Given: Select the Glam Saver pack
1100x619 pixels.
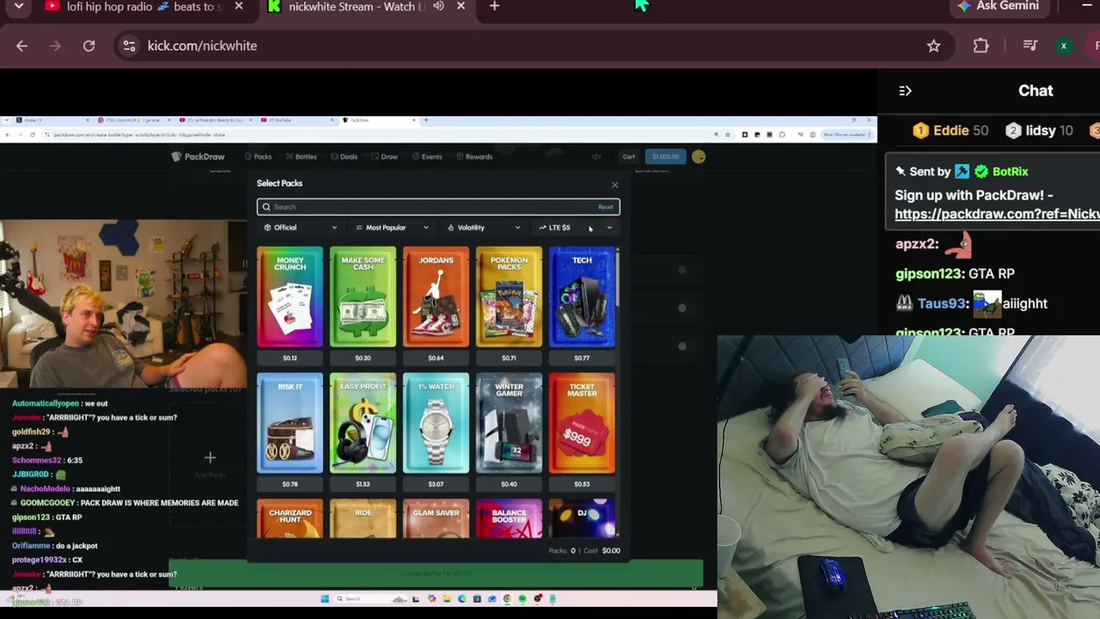Looking at the screenshot, I should click(436, 518).
